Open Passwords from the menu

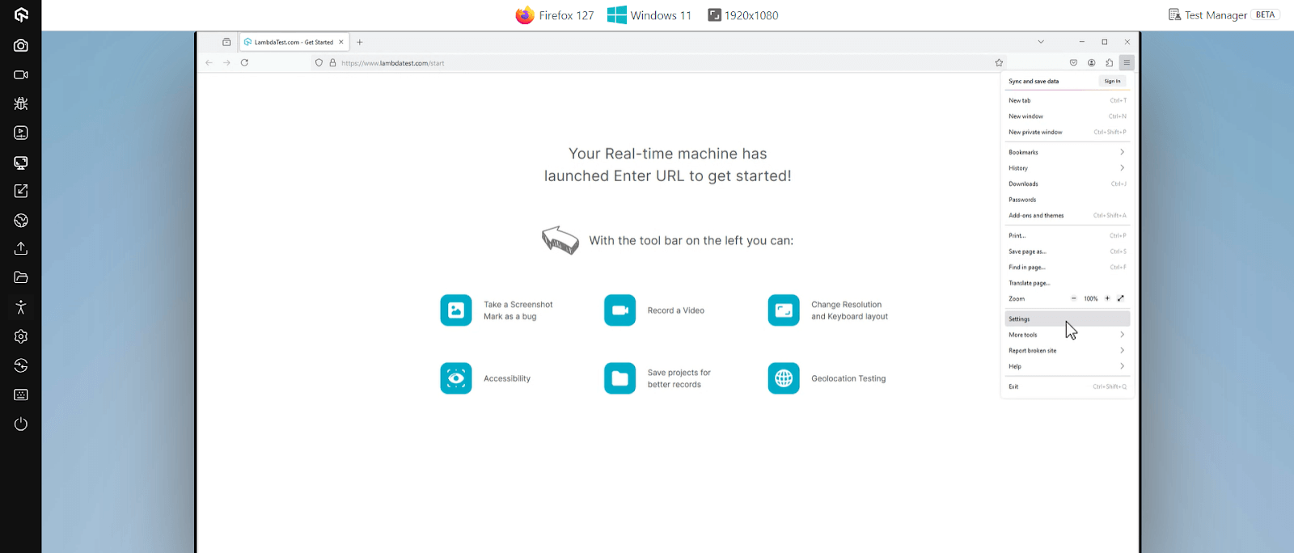1067,200
